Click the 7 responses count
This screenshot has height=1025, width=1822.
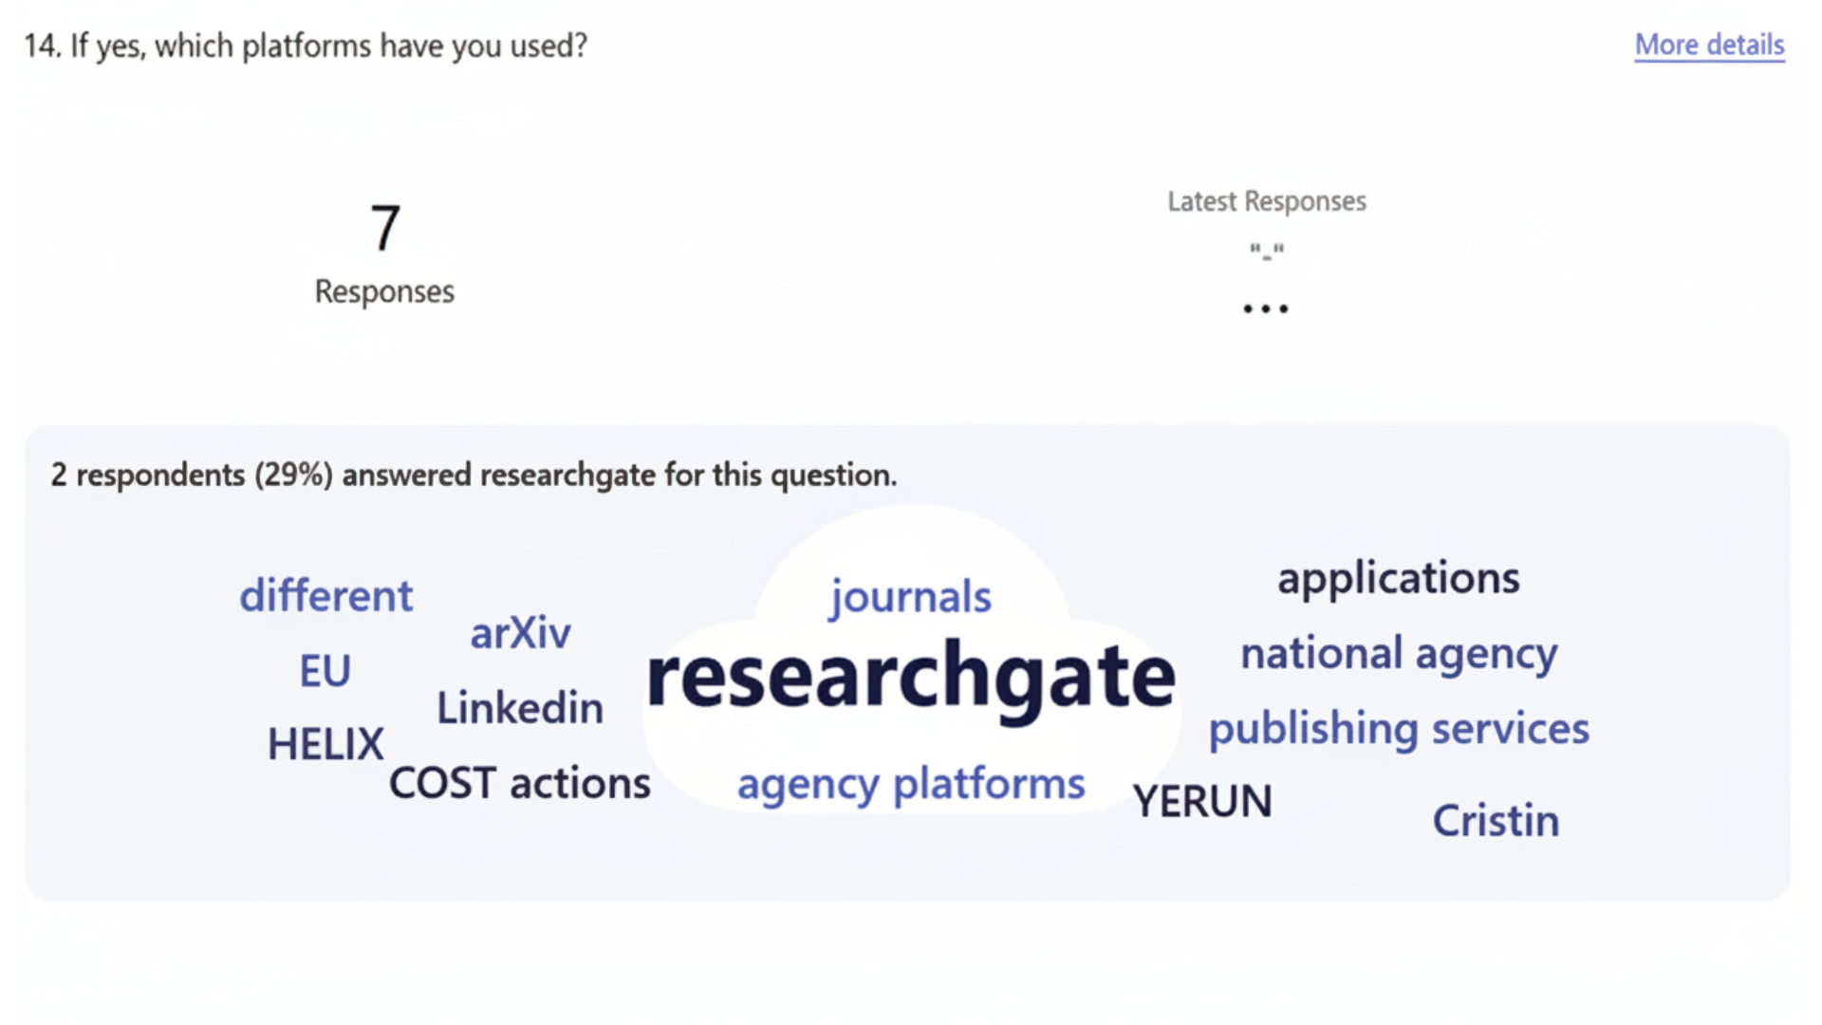(x=384, y=229)
